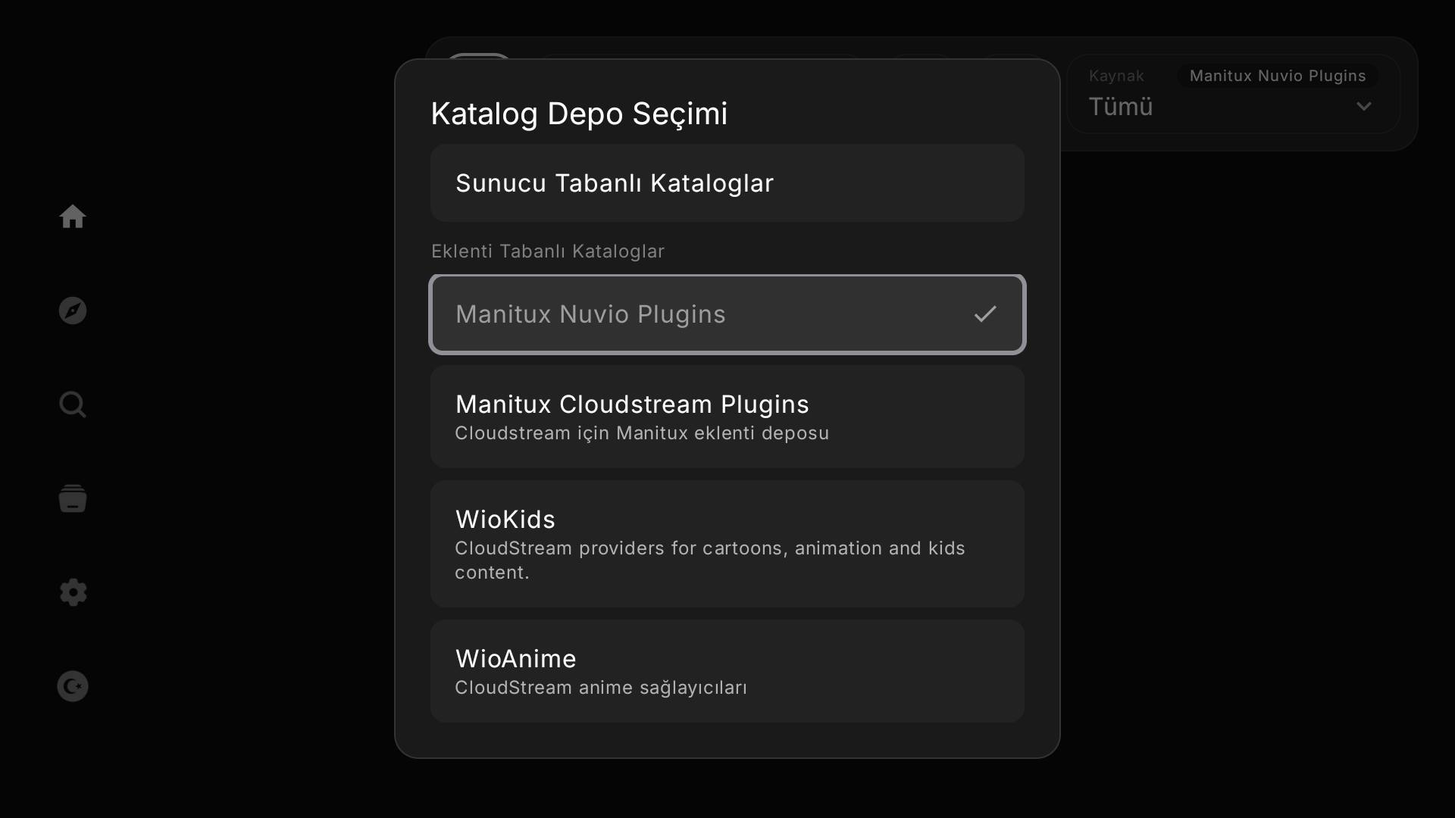Viewport: 1455px width, 818px height.
Task: Click the Manitux Nuvio Plugins badge
Action: pos(1278,76)
